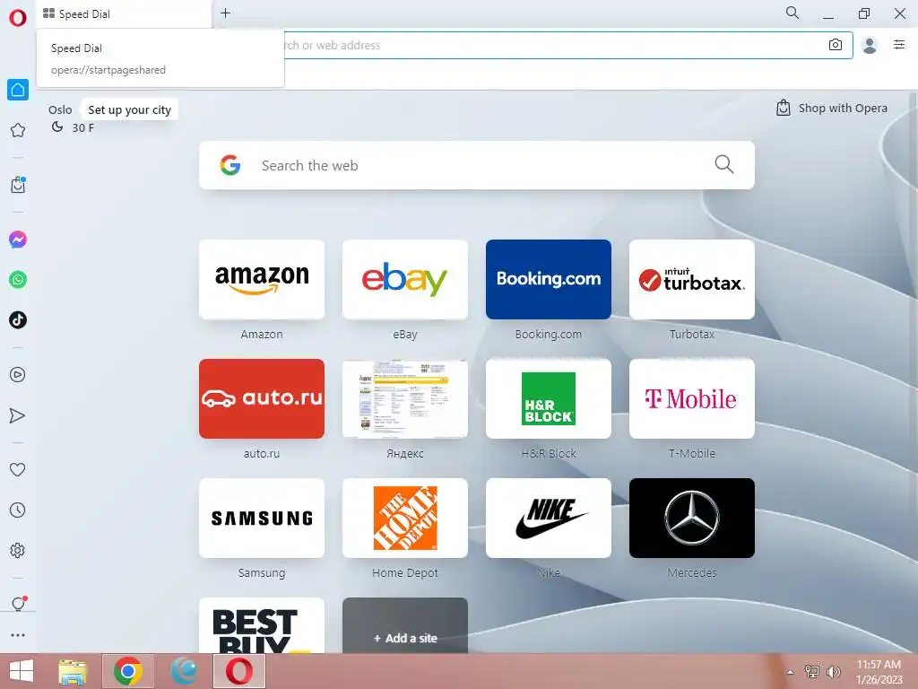Click the search tabs magnifier icon

click(792, 13)
